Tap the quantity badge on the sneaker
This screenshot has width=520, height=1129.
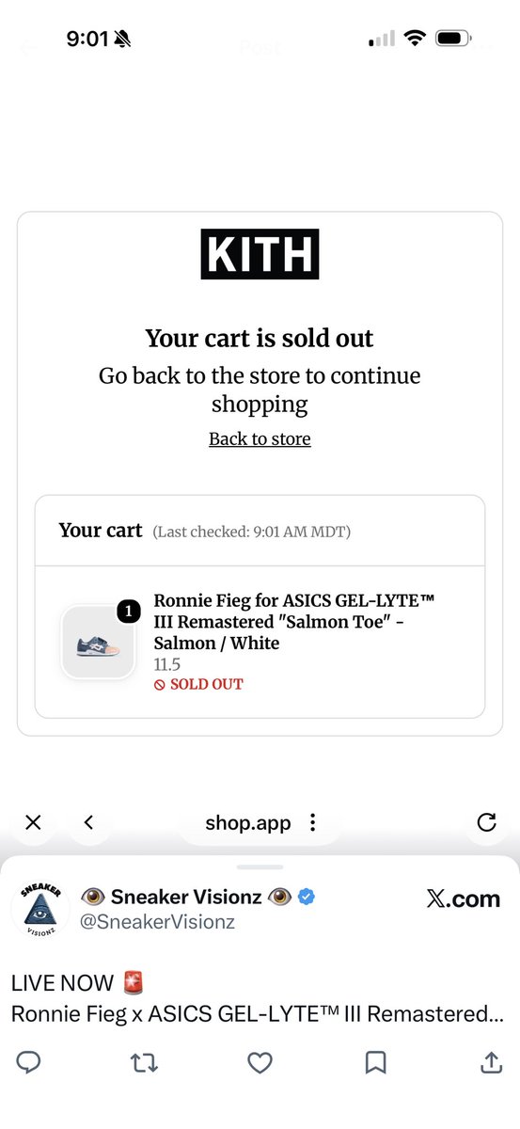129,611
